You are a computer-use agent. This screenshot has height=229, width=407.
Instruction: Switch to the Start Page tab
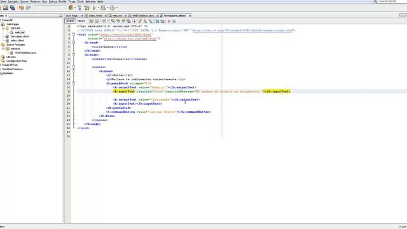(72, 15)
